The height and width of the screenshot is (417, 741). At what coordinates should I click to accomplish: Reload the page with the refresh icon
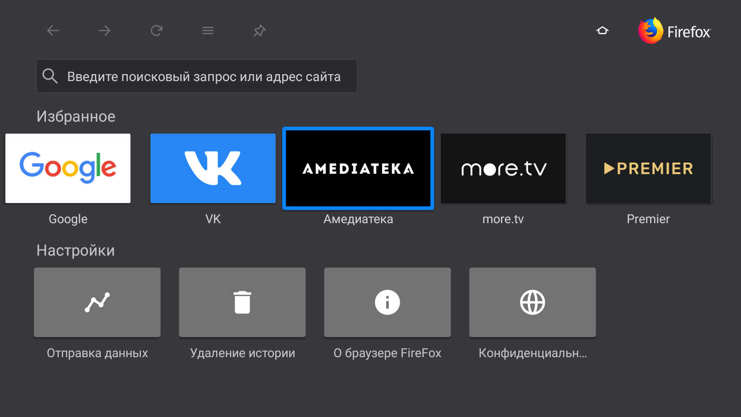coord(157,31)
